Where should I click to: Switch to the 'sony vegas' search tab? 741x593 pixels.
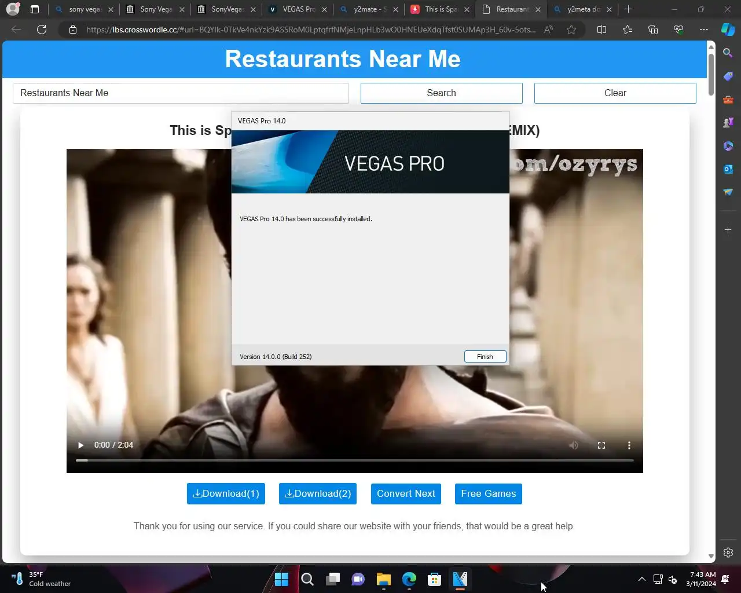85,9
